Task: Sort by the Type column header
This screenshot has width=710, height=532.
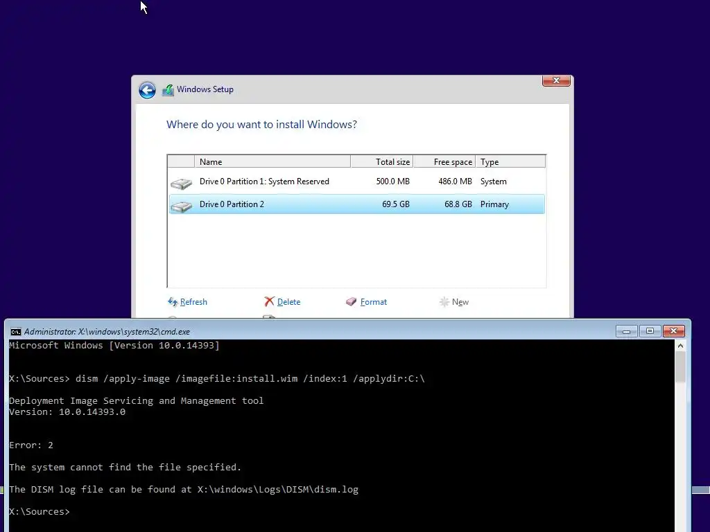Action: (510, 161)
